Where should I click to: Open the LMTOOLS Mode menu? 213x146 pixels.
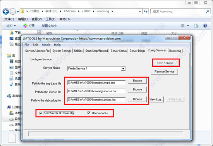click(x=46, y=45)
